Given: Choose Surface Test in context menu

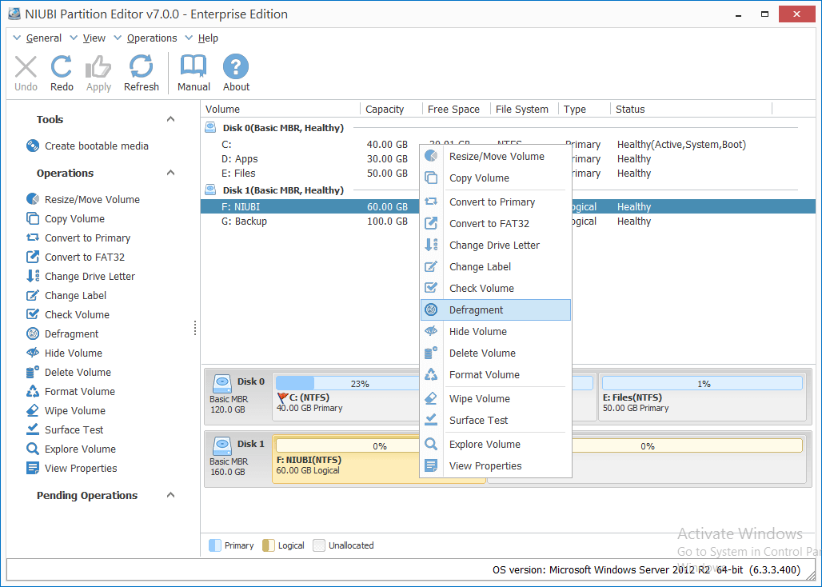Looking at the screenshot, I should 496,420.
